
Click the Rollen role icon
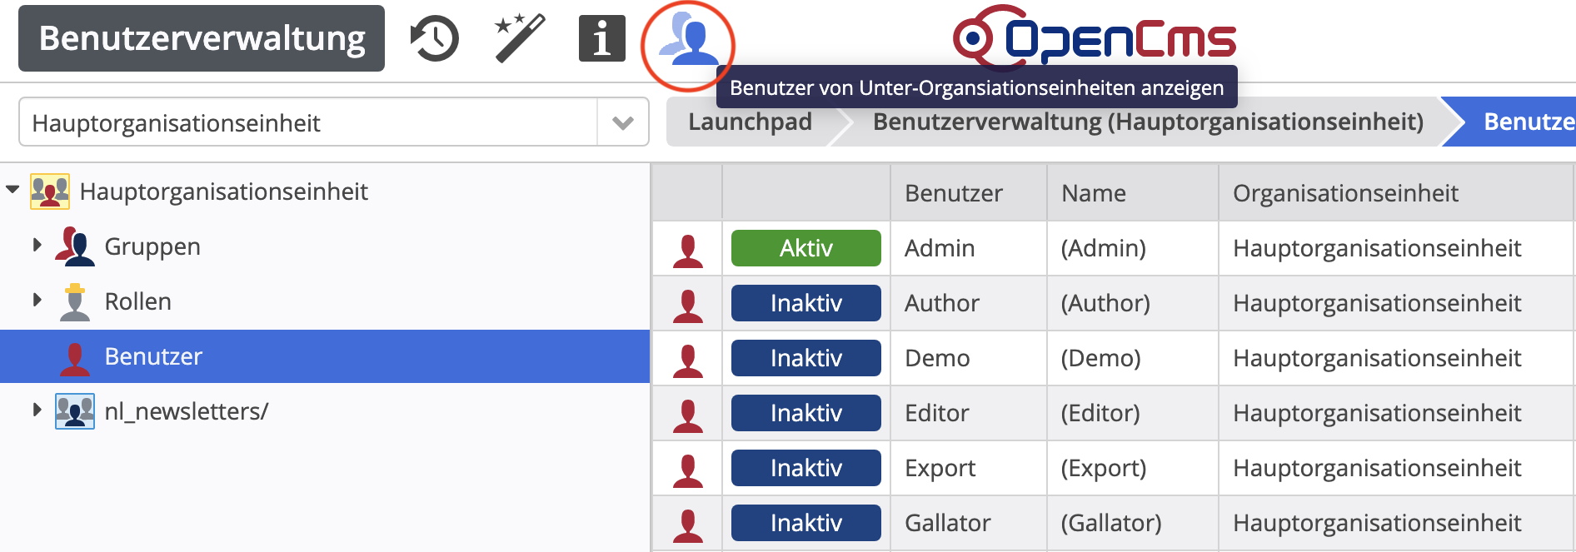(x=75, y=301)
